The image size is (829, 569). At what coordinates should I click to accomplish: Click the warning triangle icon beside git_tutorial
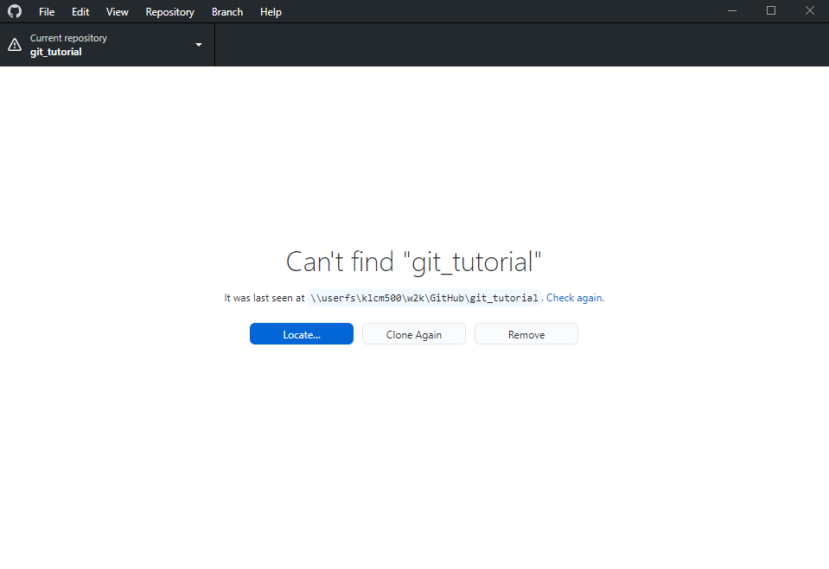15,45
